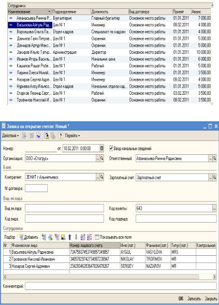The image size is (219, 305).
Task: Click the edit row icon in the employees toolbar
Action: coord(51,237)
